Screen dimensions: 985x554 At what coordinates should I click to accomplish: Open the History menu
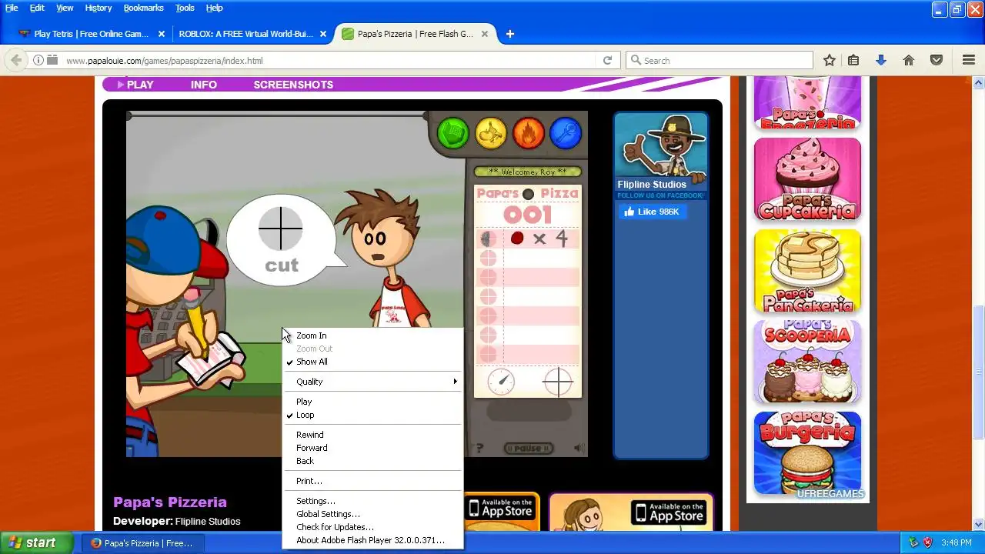click(98, 8)
